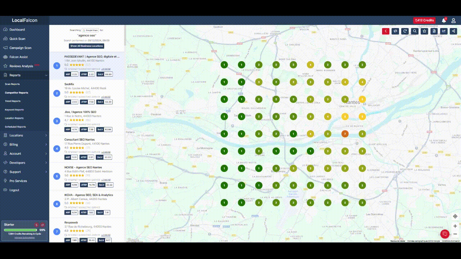Click the Reviews Analysis star icon

5,66
